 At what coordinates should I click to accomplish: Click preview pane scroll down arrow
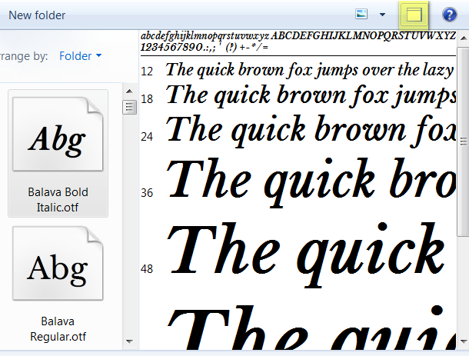(463, 341)
